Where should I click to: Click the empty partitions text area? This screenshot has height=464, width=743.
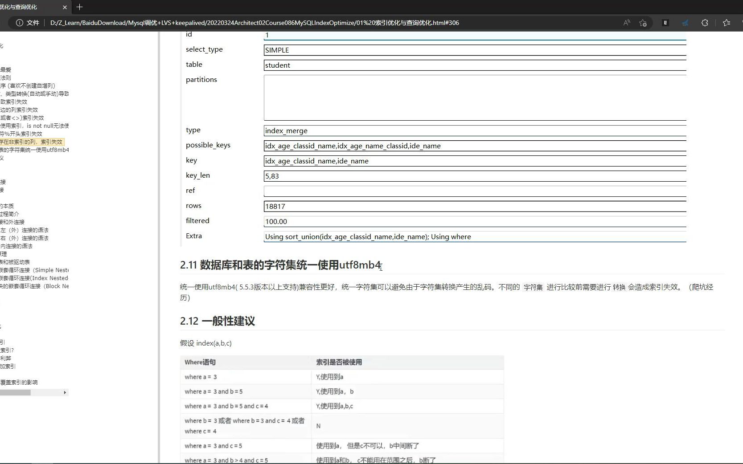click(475, 98)
